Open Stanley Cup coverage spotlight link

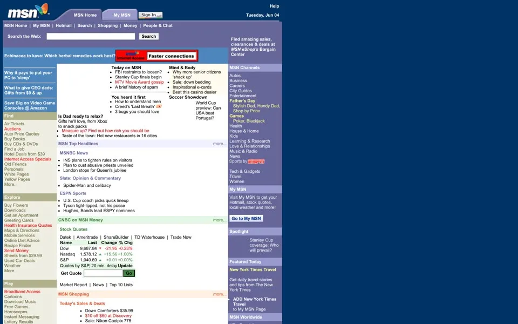click(x=264, y=245)
